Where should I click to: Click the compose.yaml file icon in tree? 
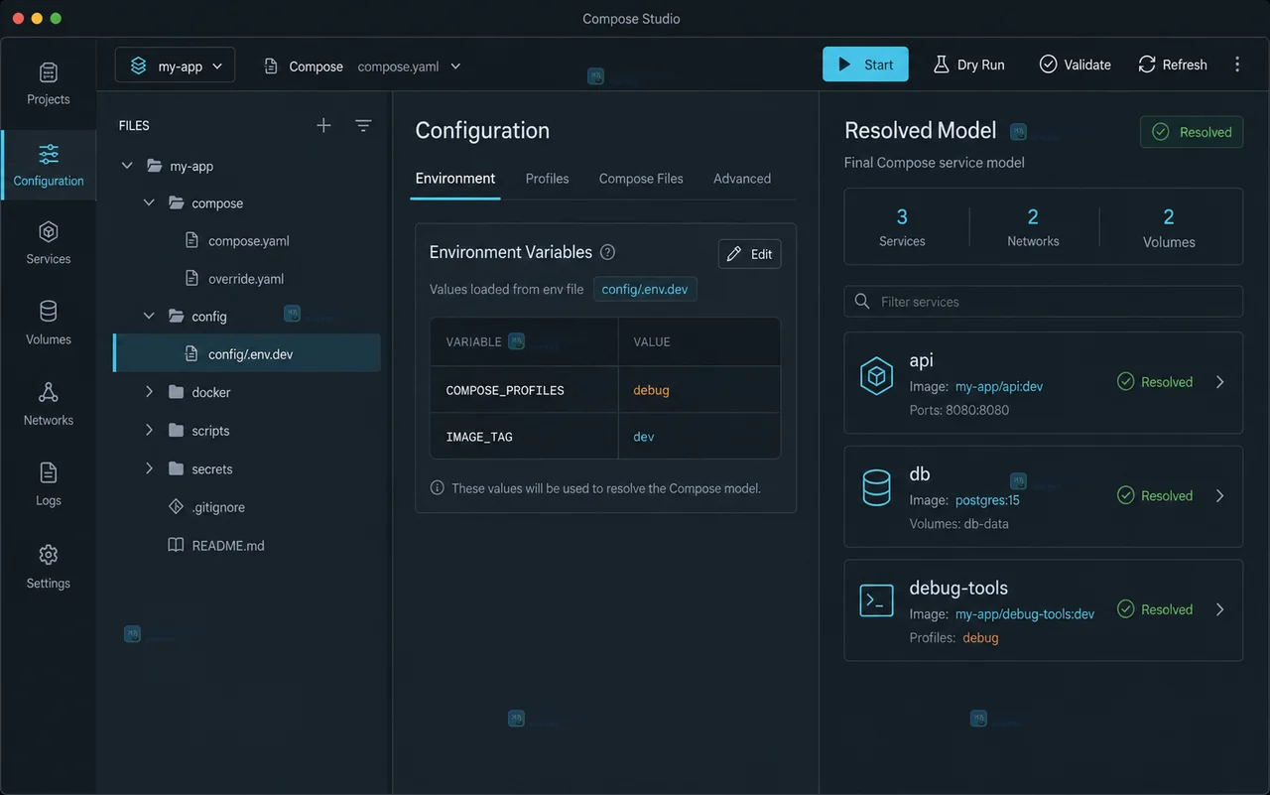coord(191,240)
